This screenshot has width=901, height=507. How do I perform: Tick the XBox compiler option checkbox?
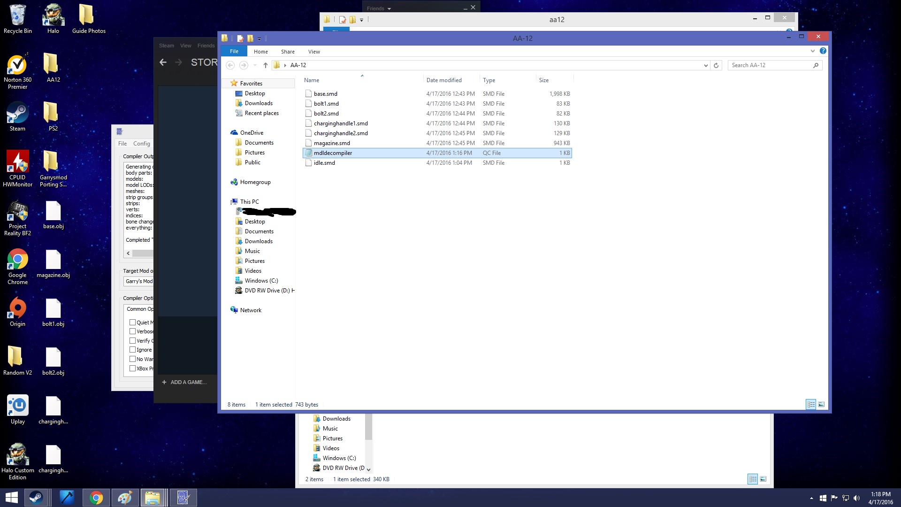click(133, 369)
